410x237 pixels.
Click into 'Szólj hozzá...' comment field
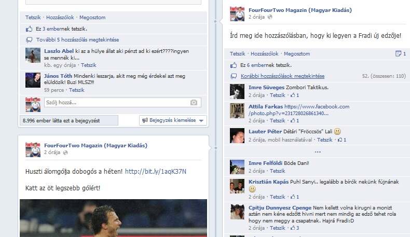coord(122,103)
